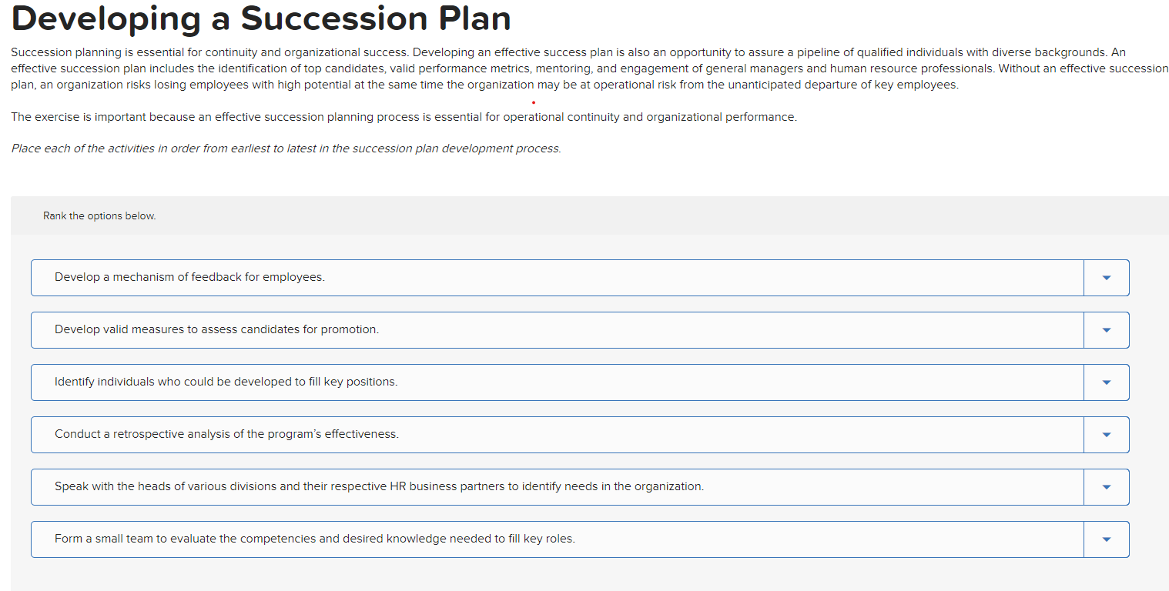
Task: Expand dropdown beside "Develop valid measures" option
Action: [1107, 329]
